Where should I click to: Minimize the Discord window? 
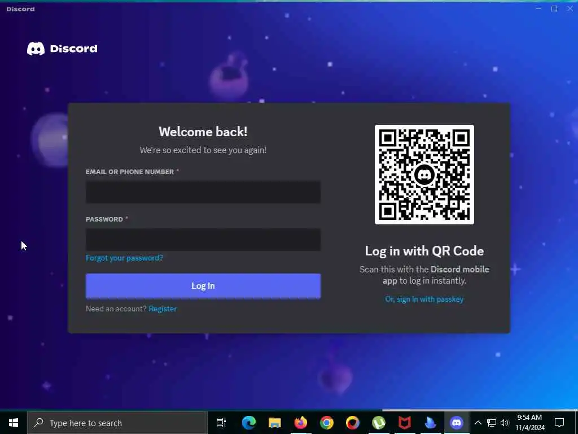538,8
